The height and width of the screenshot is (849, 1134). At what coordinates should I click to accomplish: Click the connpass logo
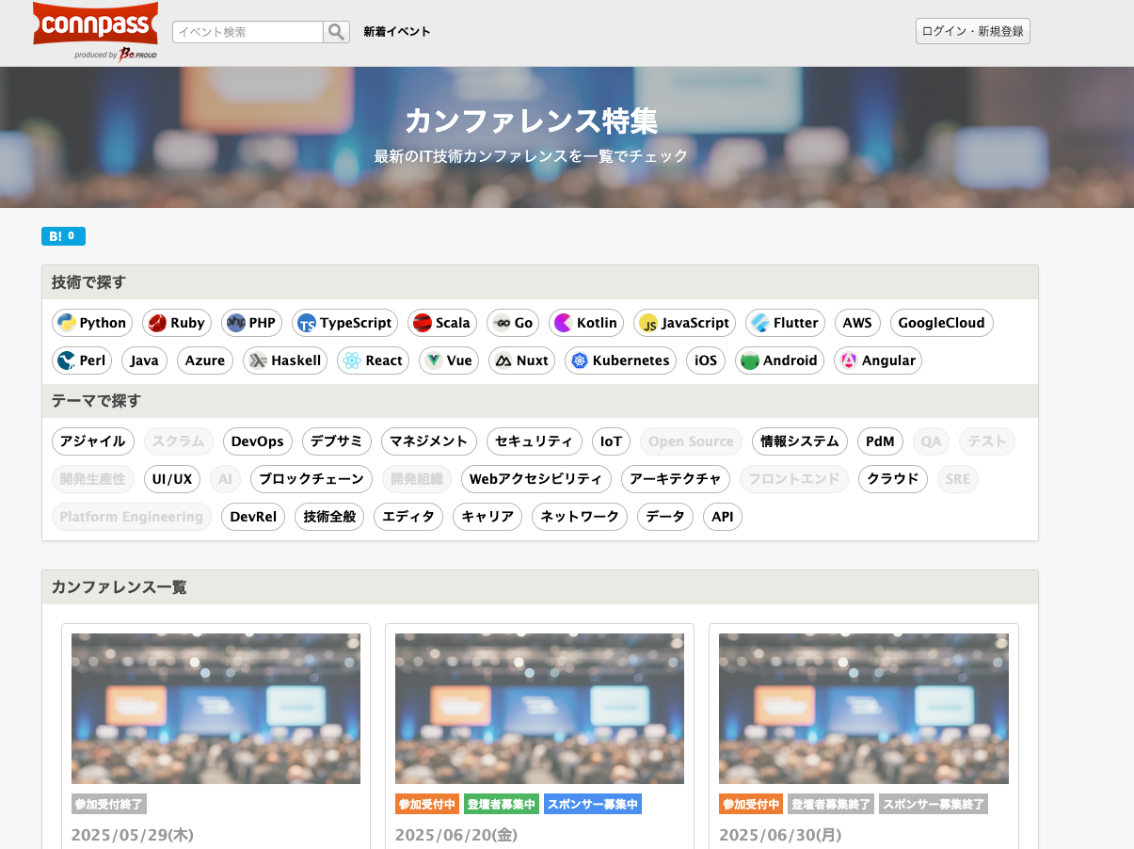click(x=95, y=24)
